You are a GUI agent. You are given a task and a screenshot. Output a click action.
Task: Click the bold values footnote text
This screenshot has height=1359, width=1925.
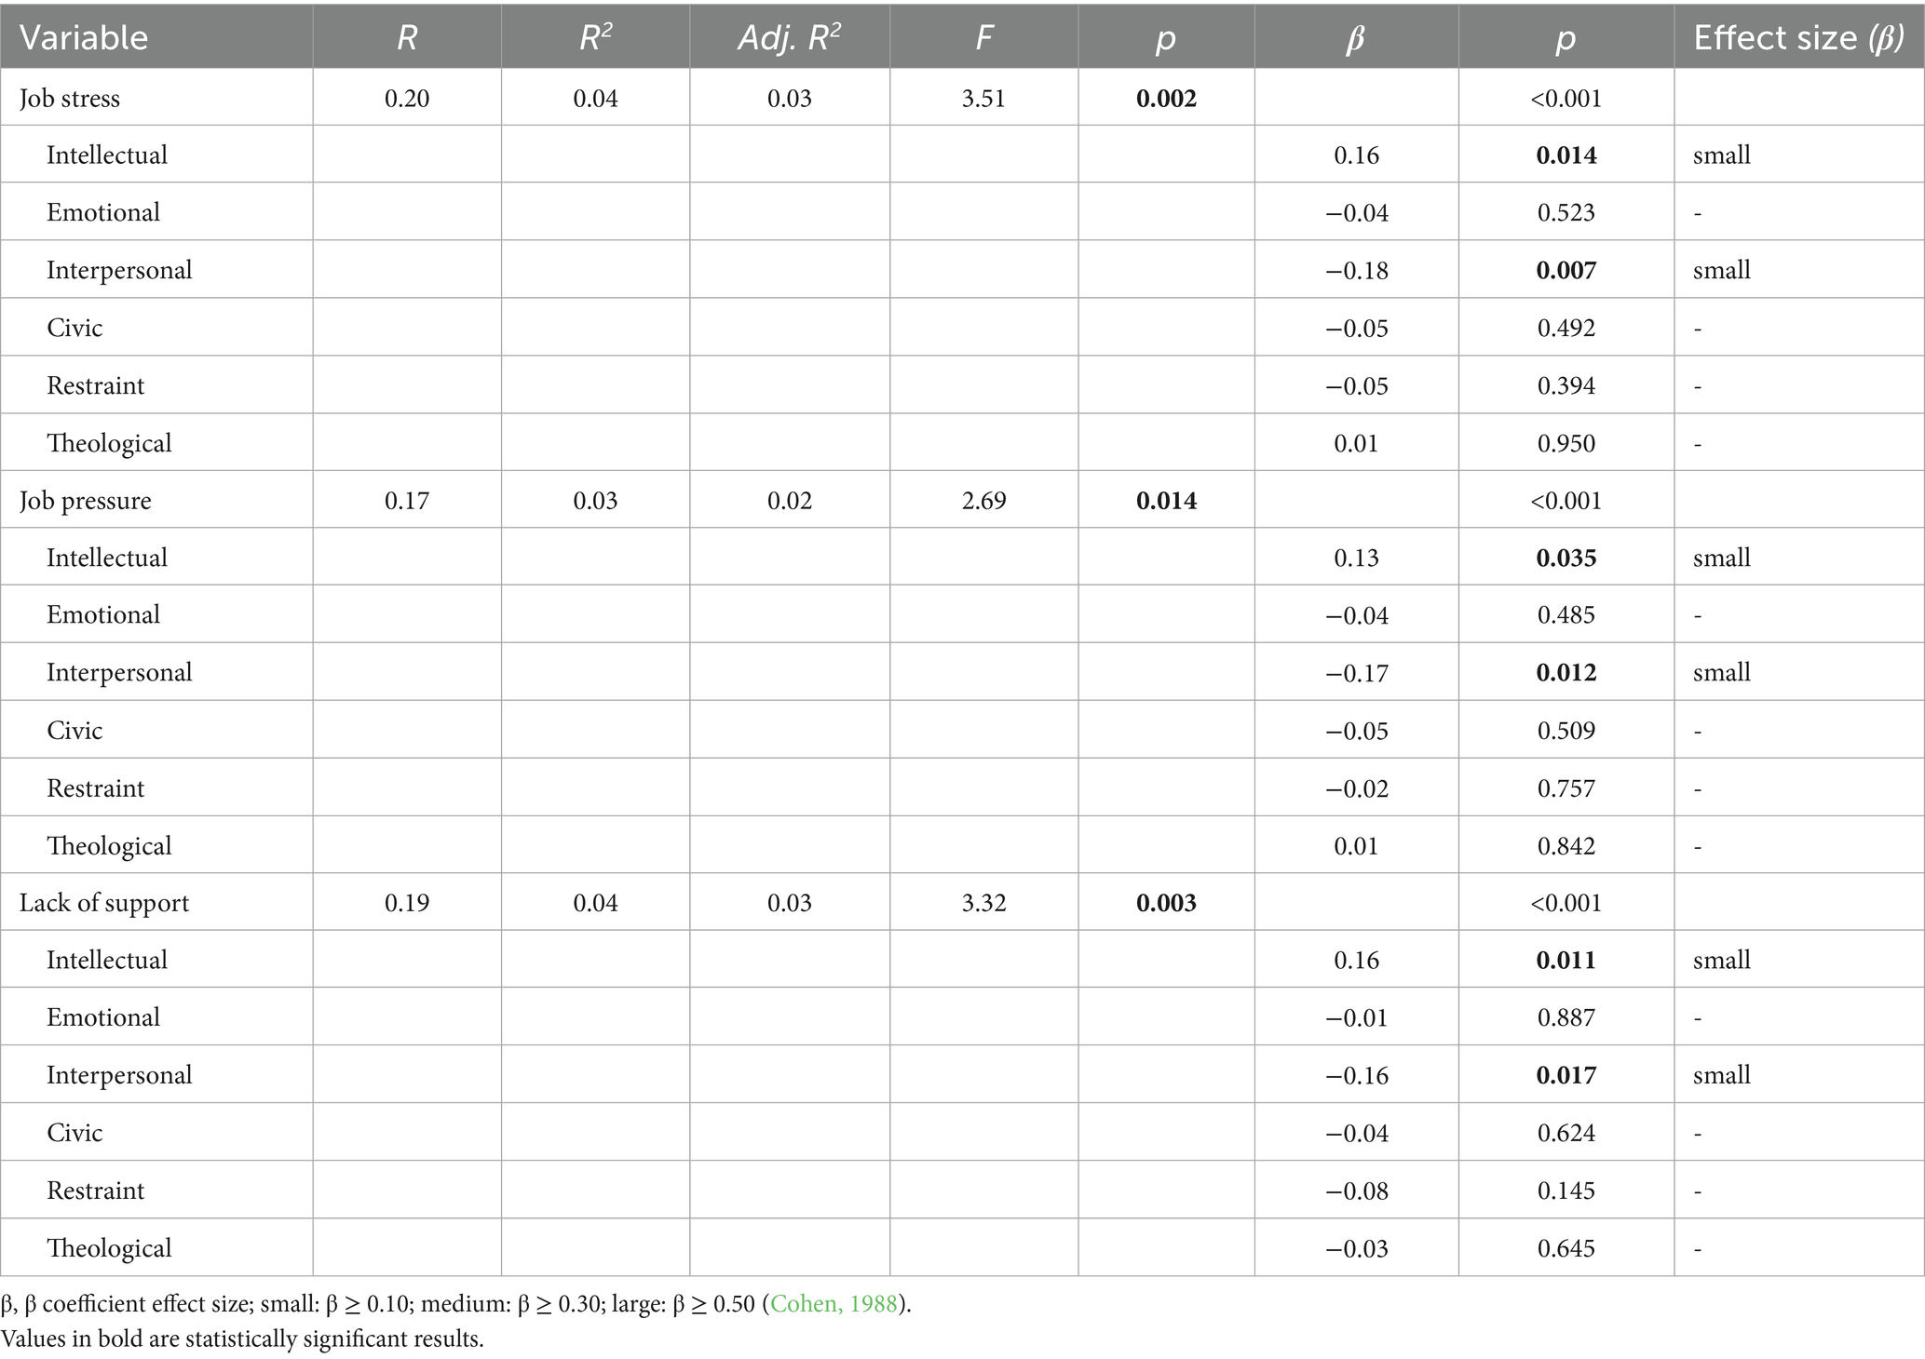[242, 1339]
